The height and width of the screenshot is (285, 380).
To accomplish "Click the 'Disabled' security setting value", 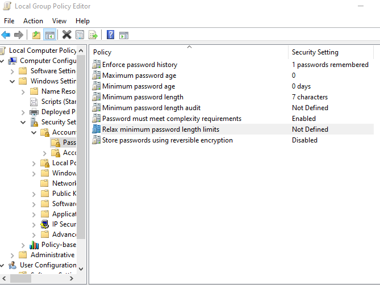I will click(x=304, y=140).
